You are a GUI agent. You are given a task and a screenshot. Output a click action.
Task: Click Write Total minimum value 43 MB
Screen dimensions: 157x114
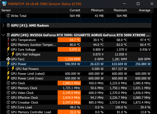tap(99, 16)
